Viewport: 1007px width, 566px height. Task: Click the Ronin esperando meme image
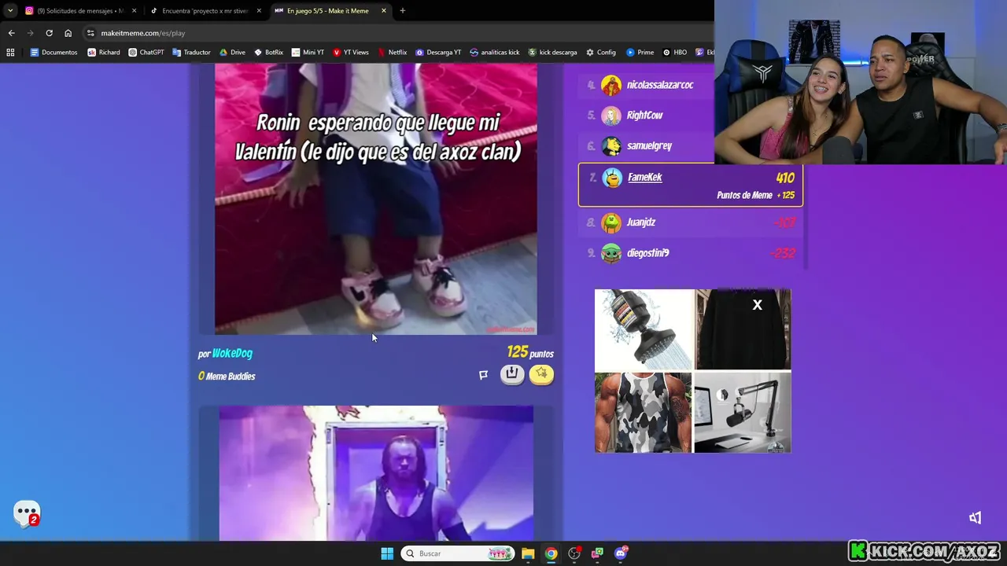point(376,199)
